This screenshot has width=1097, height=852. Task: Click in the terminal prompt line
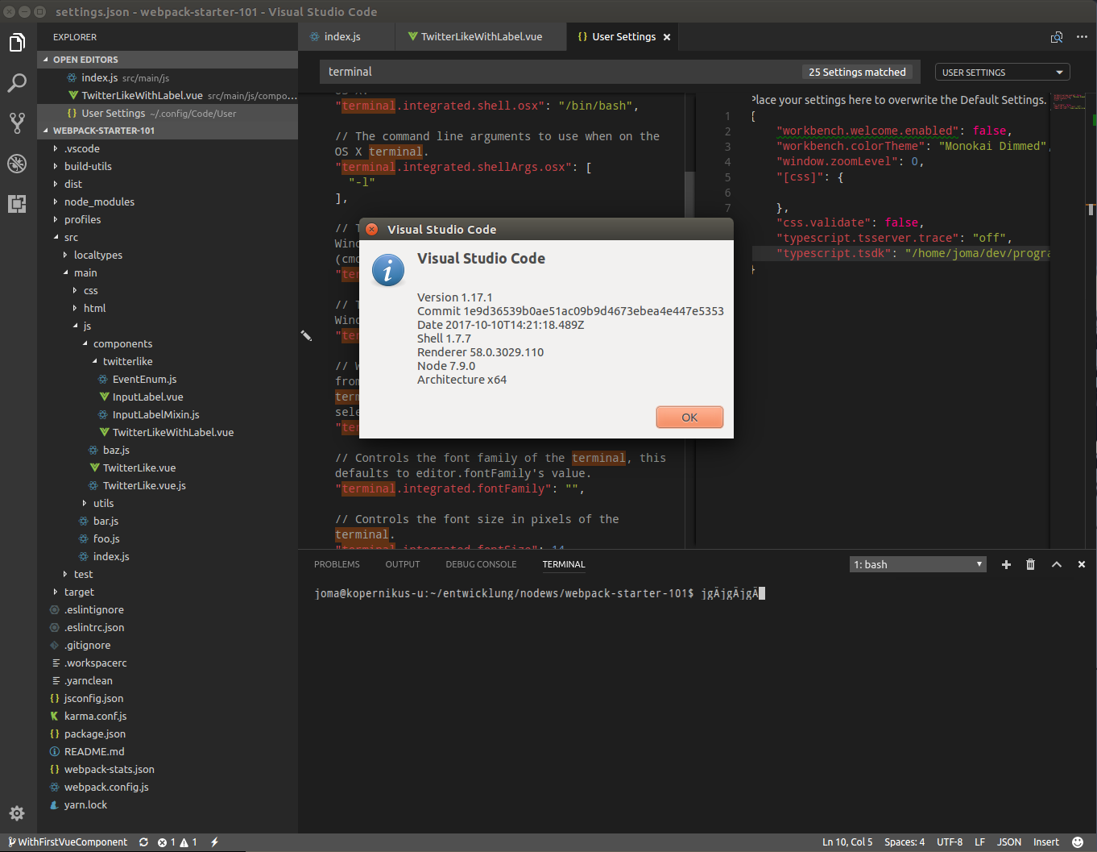539,593
